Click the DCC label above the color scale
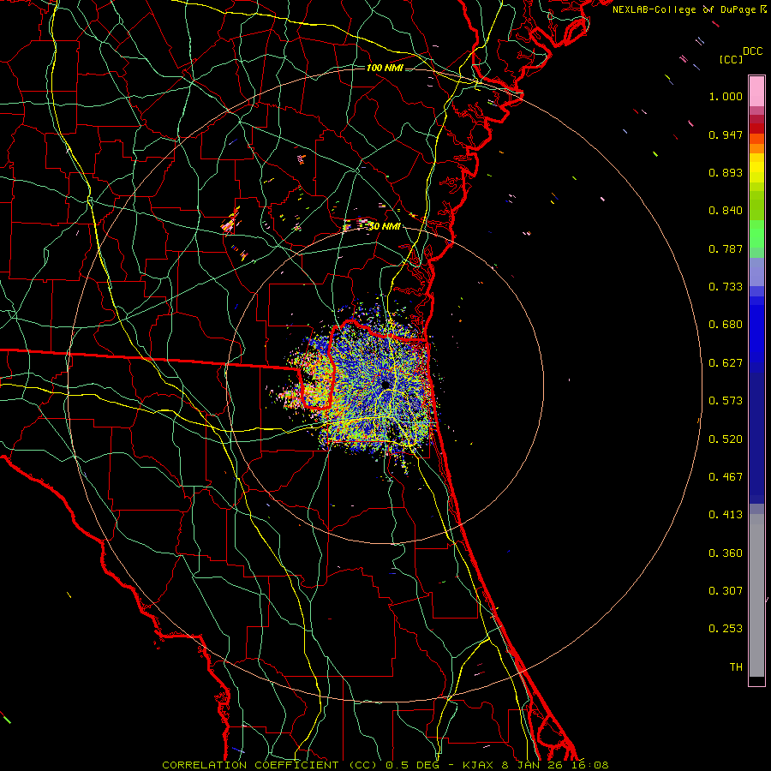Viewport: 771px width, 771px height. point(752,51)
